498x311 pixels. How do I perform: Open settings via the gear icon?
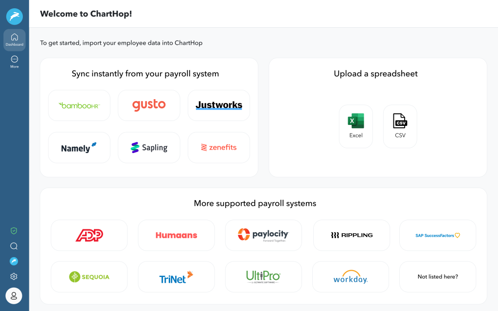[x=14, y=276]
